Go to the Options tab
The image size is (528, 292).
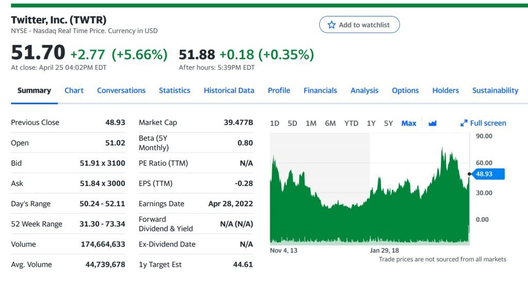tap(405, 91)
